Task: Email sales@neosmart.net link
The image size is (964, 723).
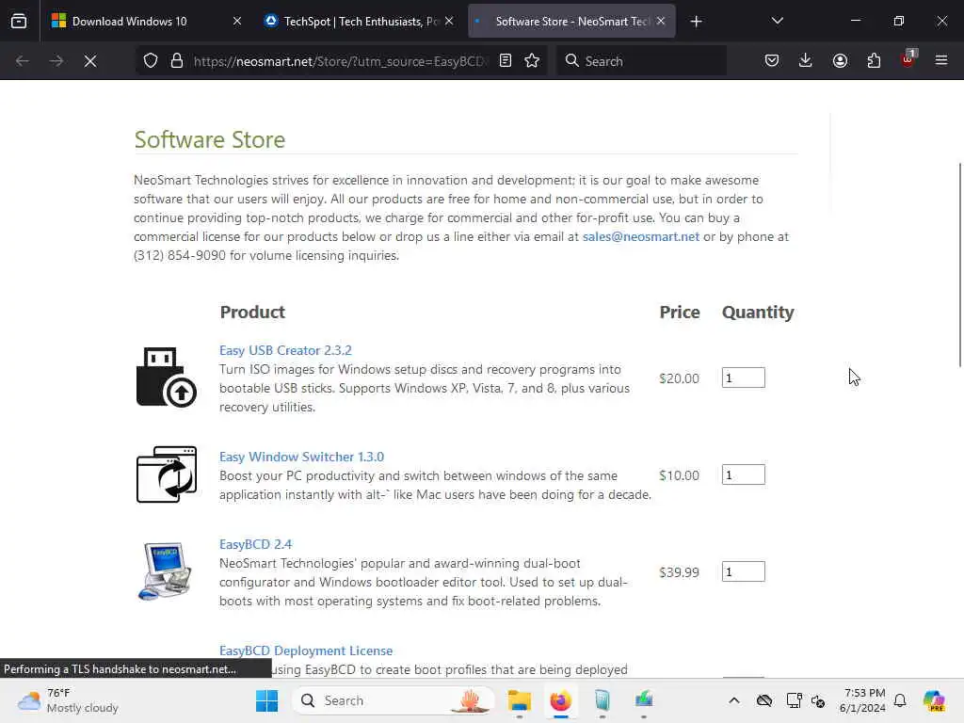Action: (x=640, y=236)
